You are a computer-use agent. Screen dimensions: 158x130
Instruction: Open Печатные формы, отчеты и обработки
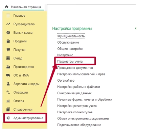pos(85,100)
